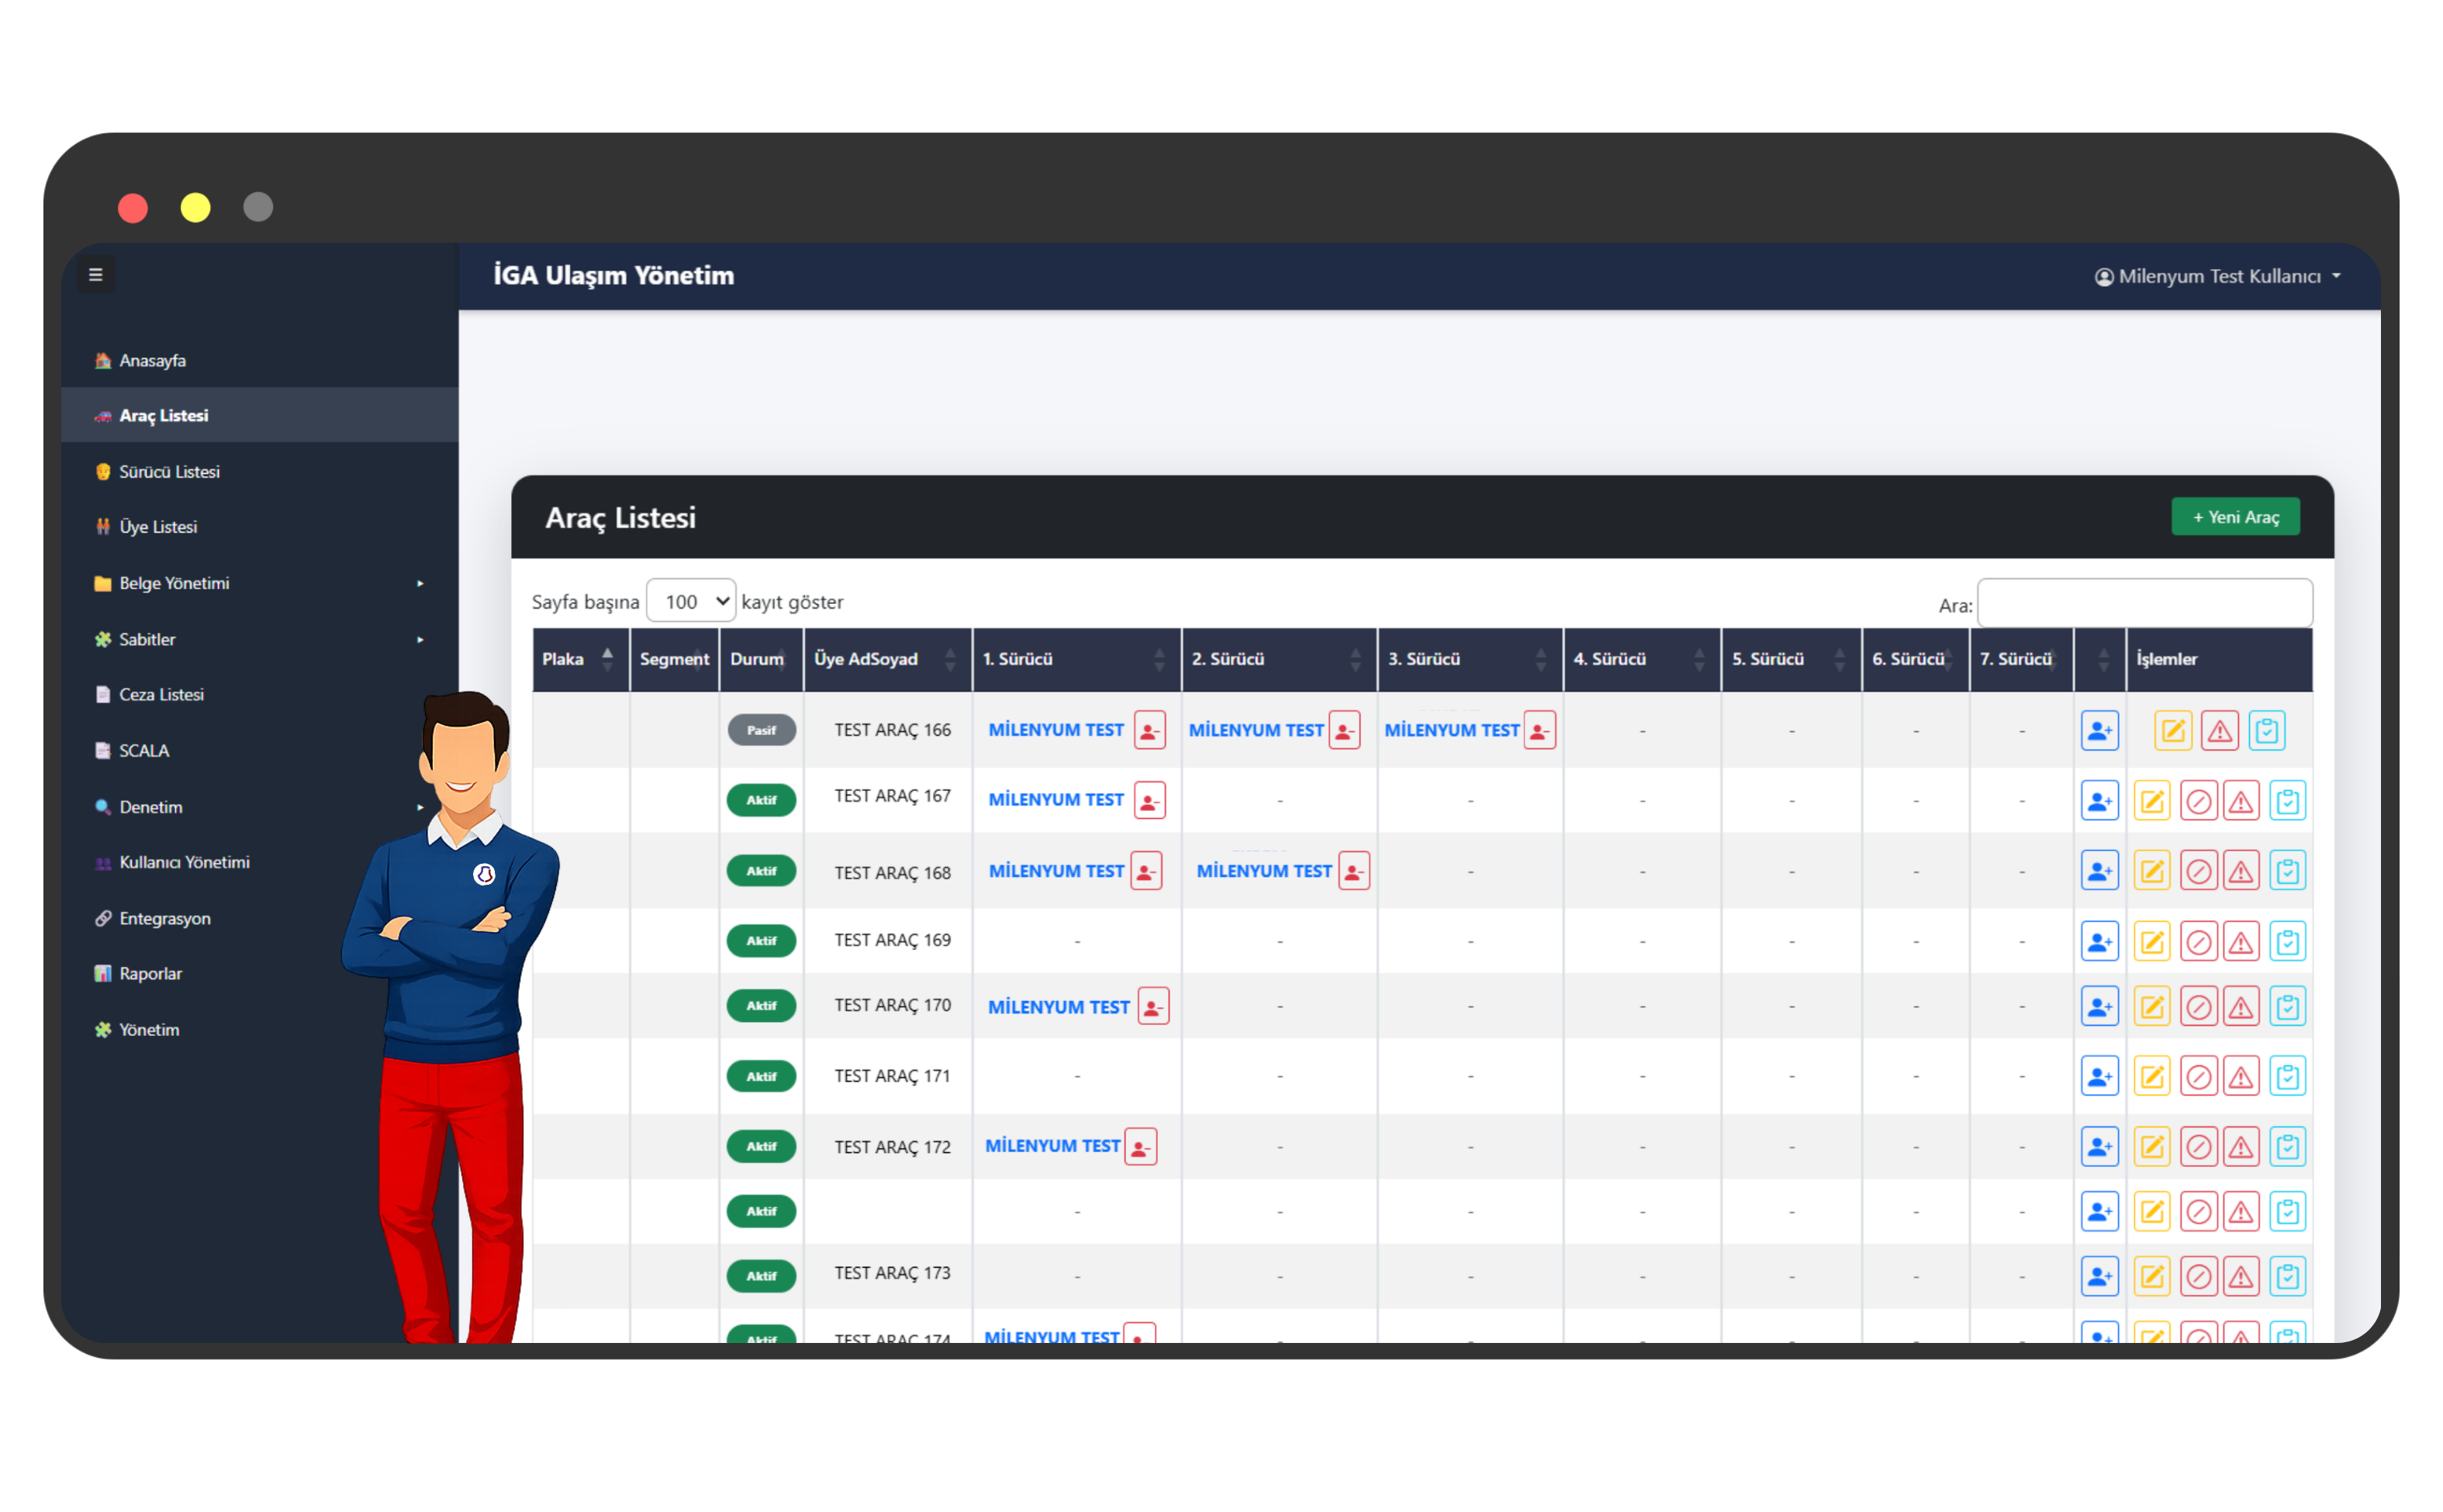Open MİLENYUM TEST 1st driver link, row 166
Image resolution: width=2443 pixels, height=1512 pixels.
(x=1056, y=730)
